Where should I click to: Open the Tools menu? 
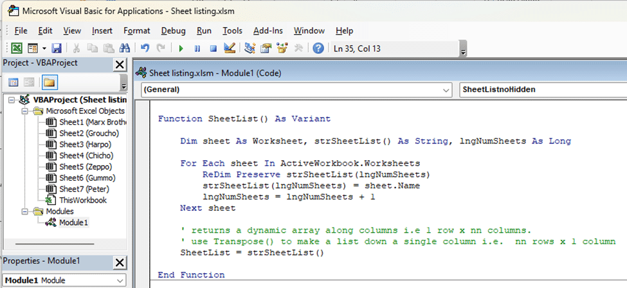pyautogui.click(x=232, y=31)
